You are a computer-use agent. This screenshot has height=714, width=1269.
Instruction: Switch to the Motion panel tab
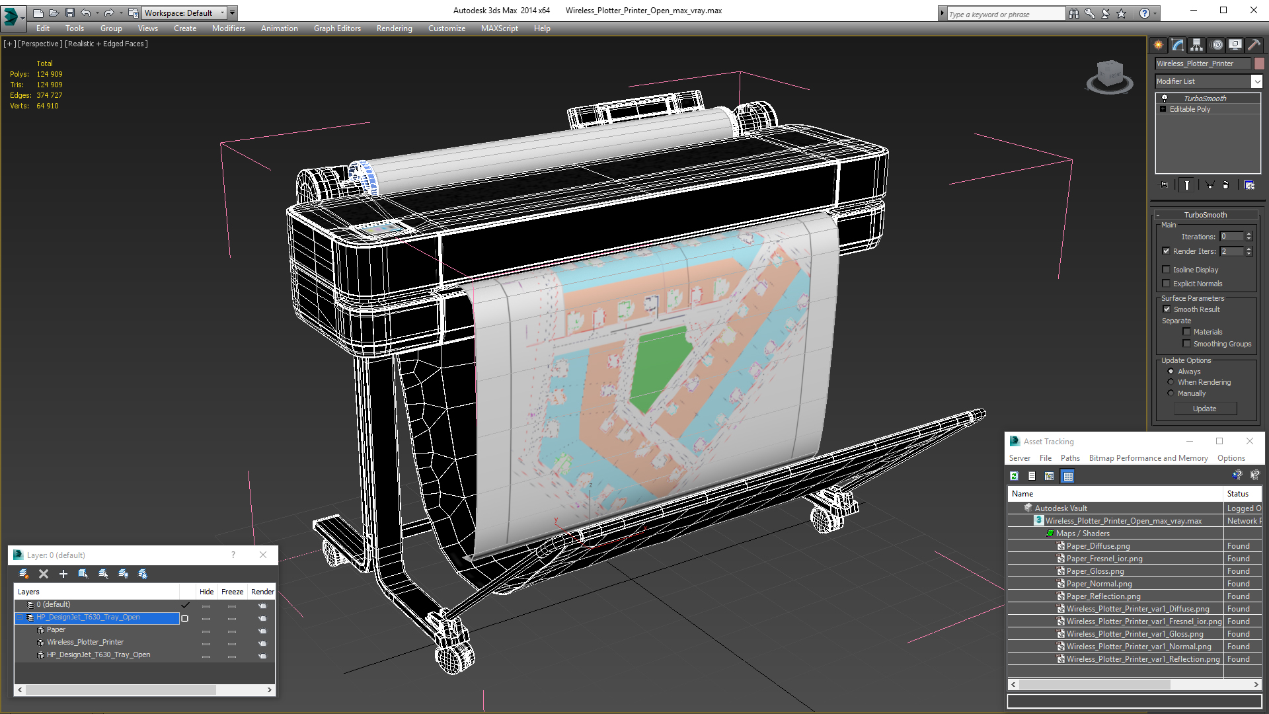coord(1217,45)
